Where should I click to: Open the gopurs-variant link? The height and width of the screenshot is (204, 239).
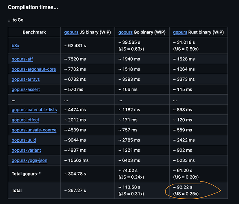click(x=26, y=150)
